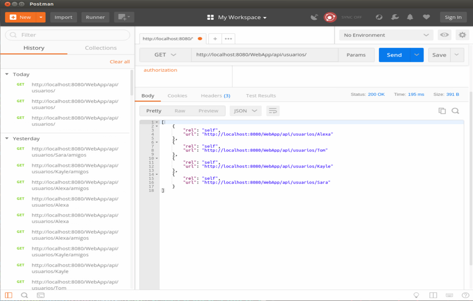Open the wrench settings icon
Screen dimensions: 473x301
click(x=395, y=17)
